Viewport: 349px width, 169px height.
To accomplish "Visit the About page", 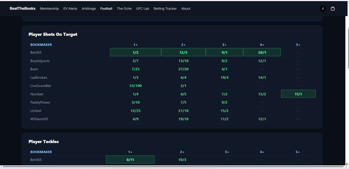I will tap(186, 8).
